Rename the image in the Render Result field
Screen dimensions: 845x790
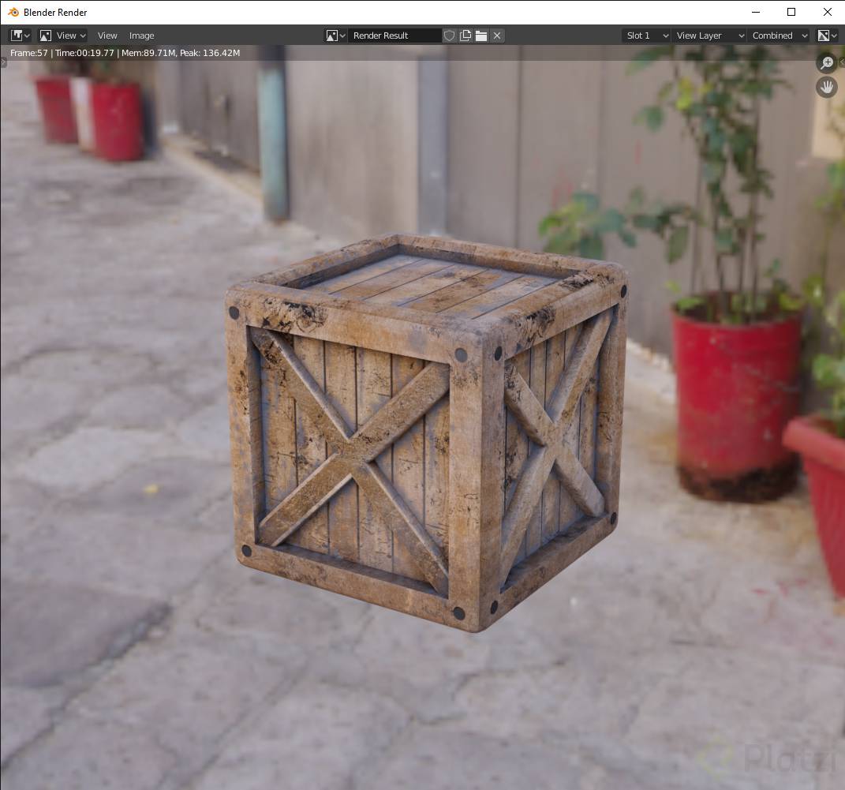pyautogui.click(x=394, y=36)
